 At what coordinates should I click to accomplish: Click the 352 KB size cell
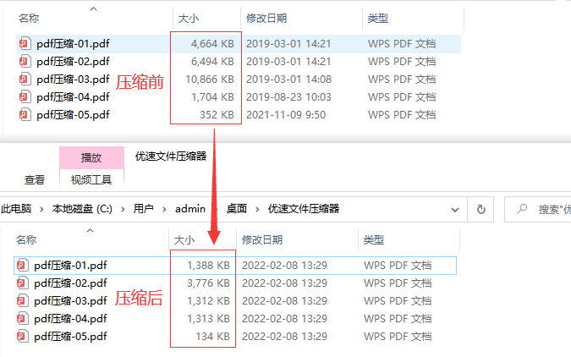(x=217, y=115)
